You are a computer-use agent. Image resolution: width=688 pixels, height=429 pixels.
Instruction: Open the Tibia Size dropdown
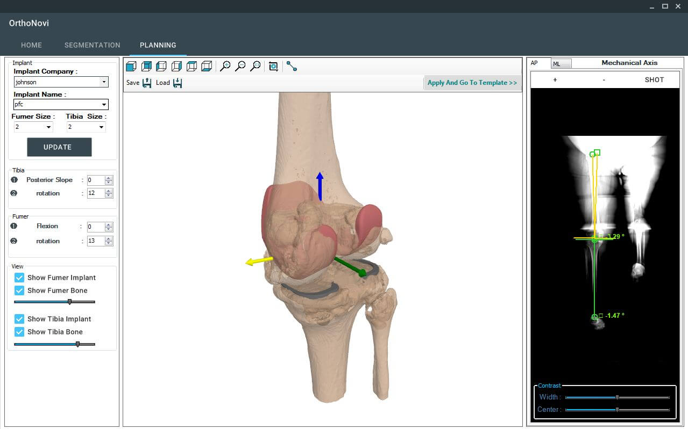pos(101,127)
